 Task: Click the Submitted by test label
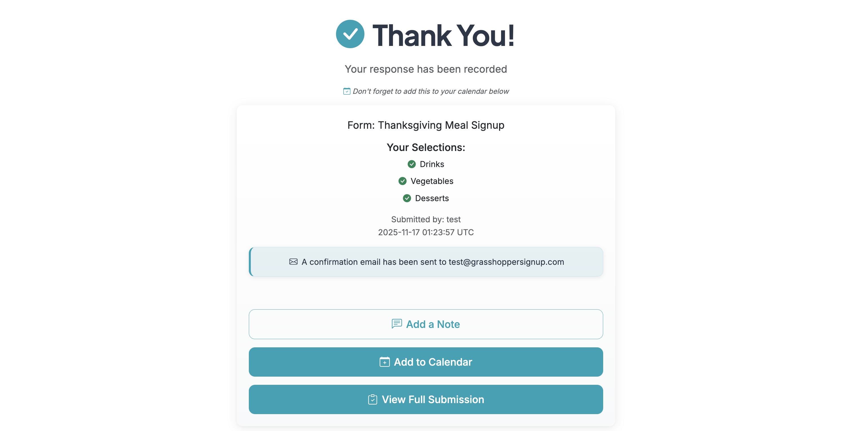[x=426, y=219]
